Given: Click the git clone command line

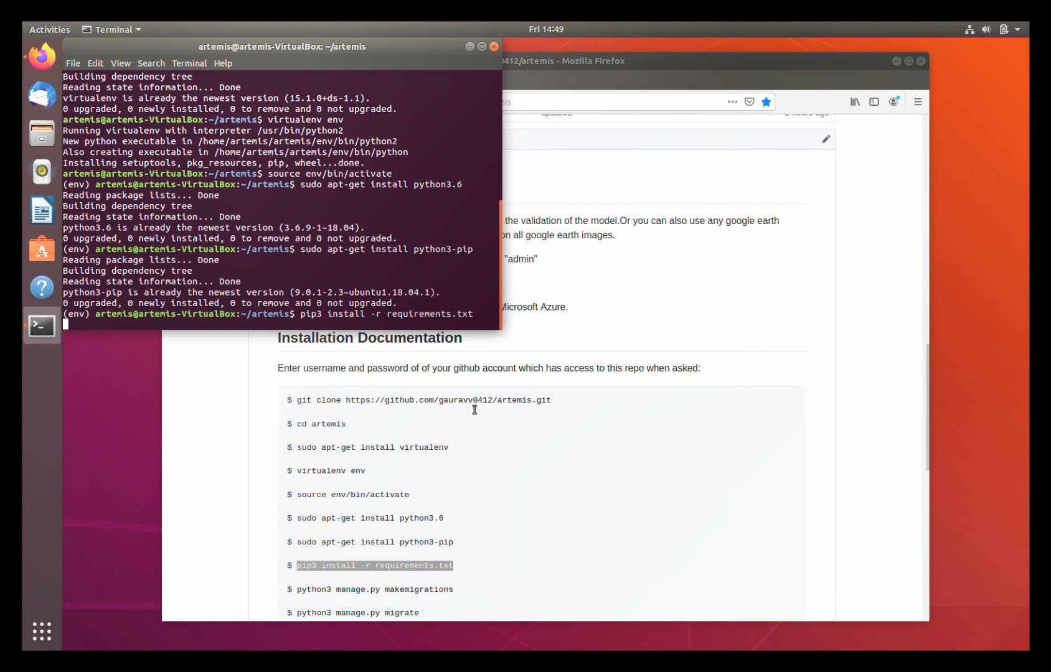Looking at the screenshot, I should (x=423, y=400).
